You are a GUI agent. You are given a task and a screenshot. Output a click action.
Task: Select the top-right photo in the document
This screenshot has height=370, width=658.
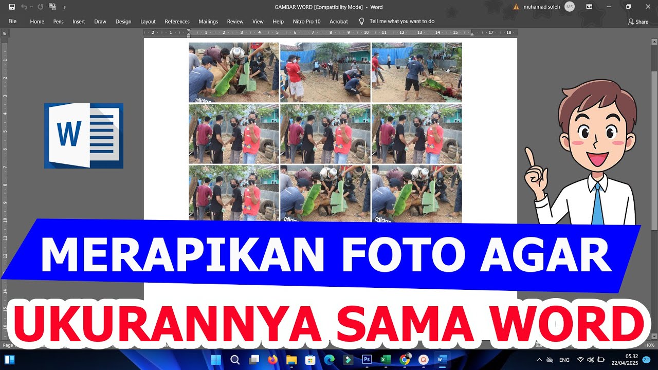click(417, 72)
